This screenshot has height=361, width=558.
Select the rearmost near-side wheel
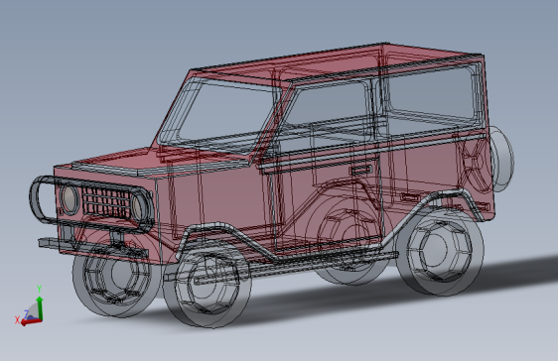440,251
